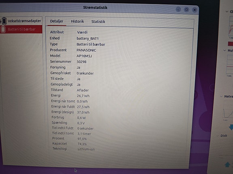This screenshot has height=174, width=233.
Task: Click the Attribut column header
Action: pos(57,32)
